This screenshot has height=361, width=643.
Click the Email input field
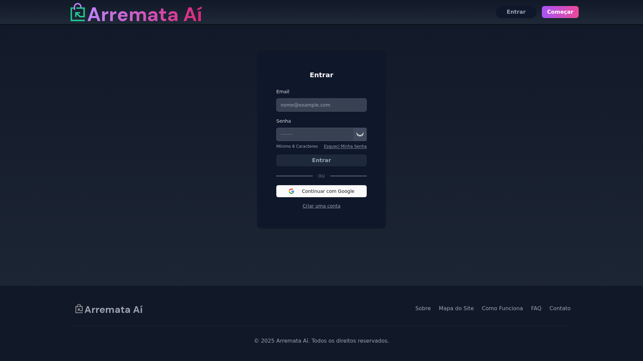[x=321, y=105]
